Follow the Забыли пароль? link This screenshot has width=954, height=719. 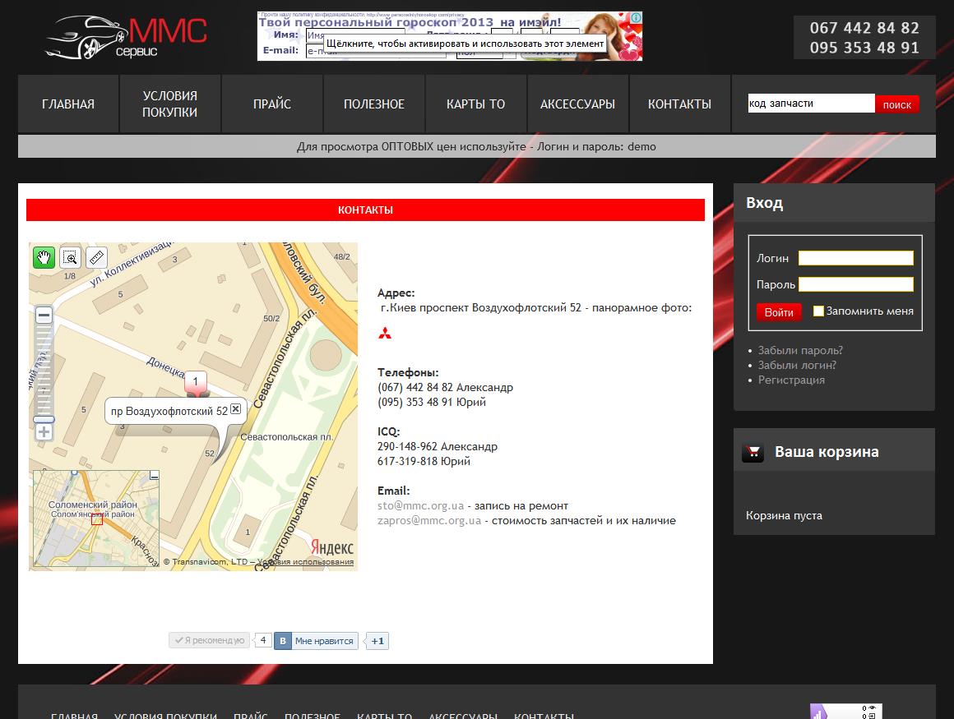pyautogui.click(x=800, y=350)
